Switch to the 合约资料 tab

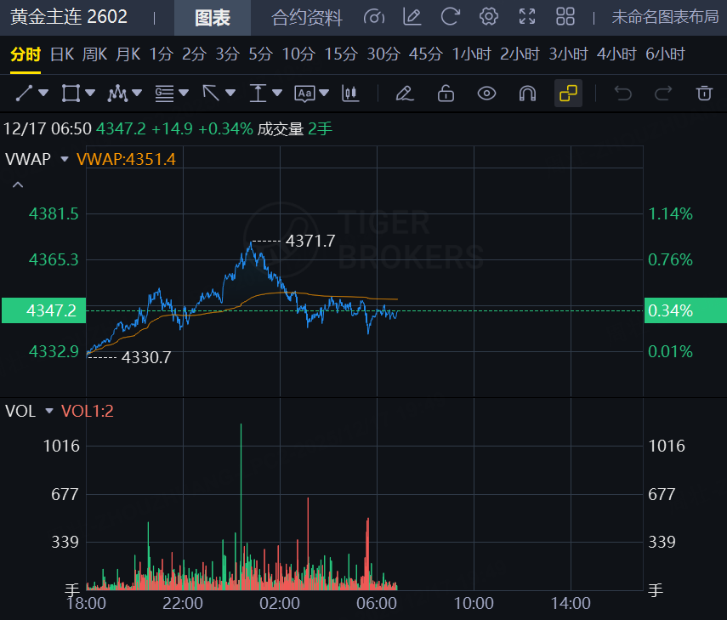coord(306,17)
